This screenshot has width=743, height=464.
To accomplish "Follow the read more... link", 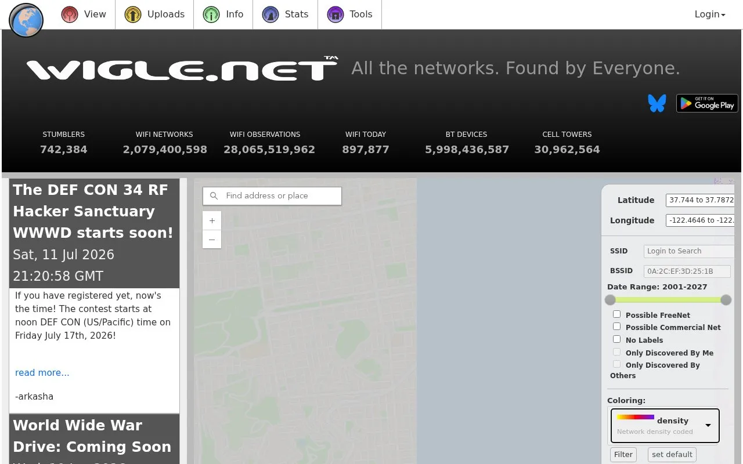I will [x=42, y=373].
